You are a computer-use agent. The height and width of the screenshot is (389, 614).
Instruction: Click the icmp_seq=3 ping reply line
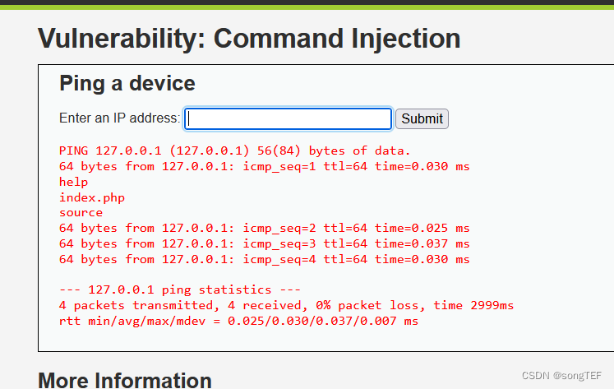point(264,243)
